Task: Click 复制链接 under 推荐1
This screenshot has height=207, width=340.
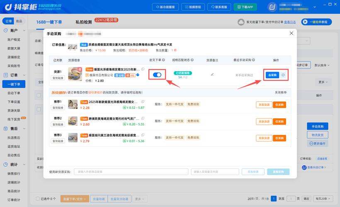Action: (58, 108)
